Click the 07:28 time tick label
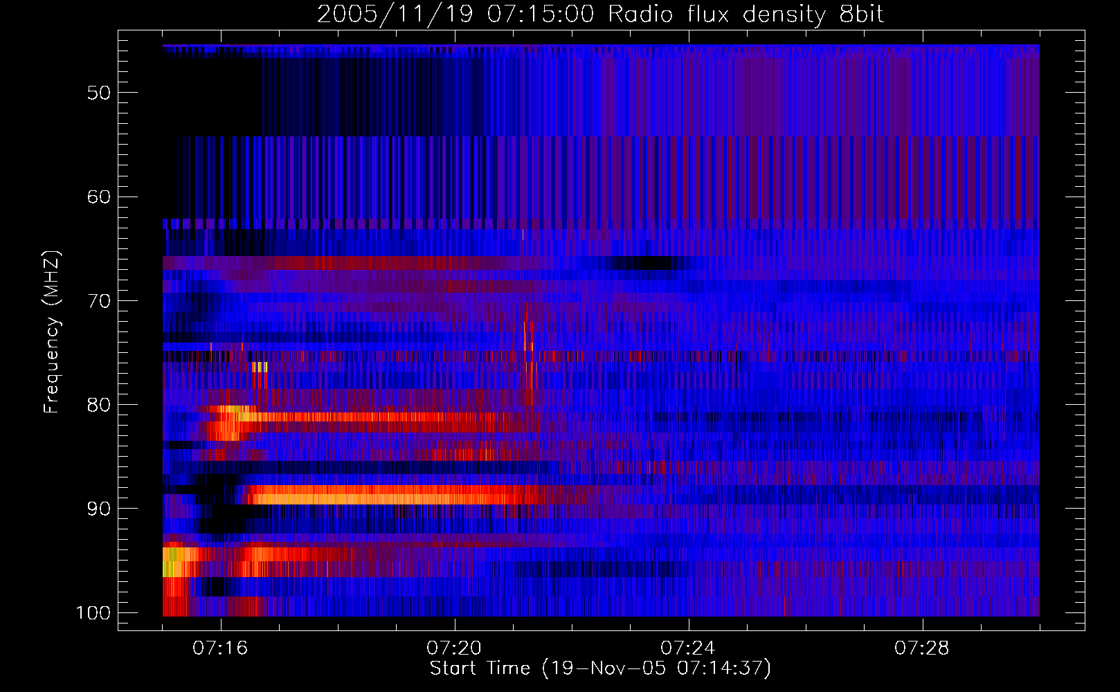The width and height of the screenshot is (1120, 692). click(922, 648)
